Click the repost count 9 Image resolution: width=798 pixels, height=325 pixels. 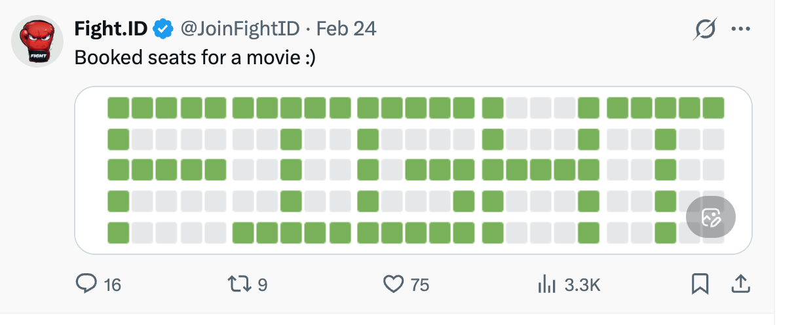click(x=262, y=284)
